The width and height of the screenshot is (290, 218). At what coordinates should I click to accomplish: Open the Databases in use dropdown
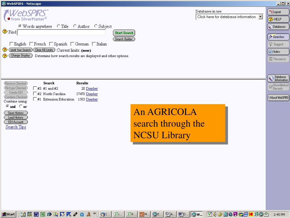(x=229, y=17)
